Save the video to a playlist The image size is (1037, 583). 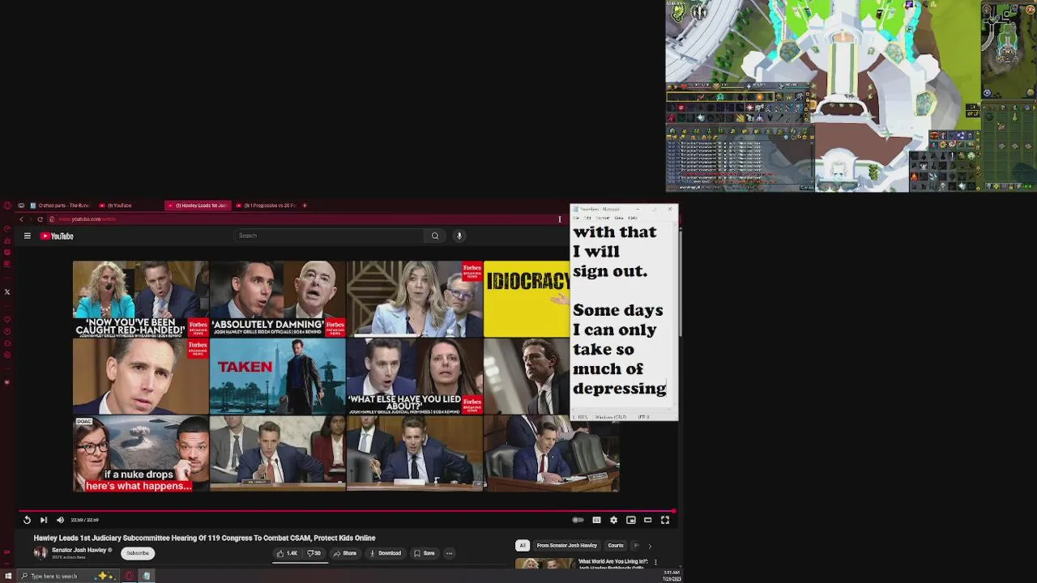click(x=424, y=553)
